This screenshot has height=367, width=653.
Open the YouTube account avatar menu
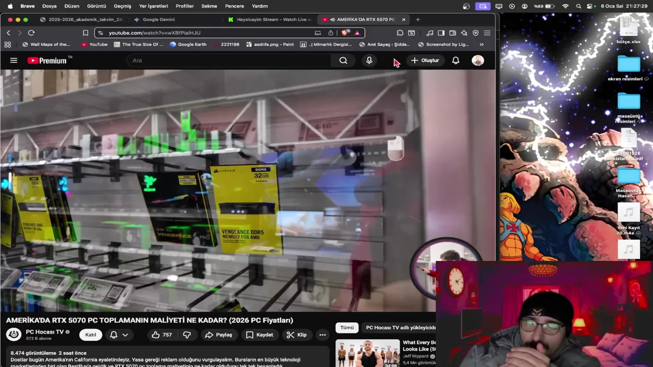[478, 60]
